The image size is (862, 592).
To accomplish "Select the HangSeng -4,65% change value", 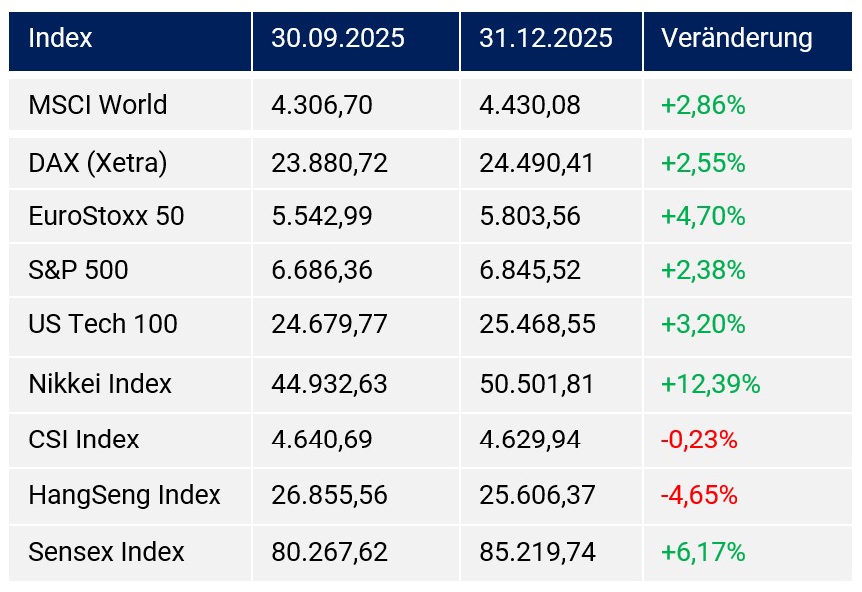I will 698,495.
